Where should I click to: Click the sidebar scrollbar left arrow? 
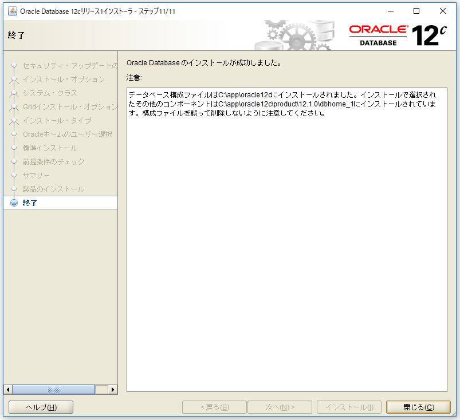coord(8,390)
